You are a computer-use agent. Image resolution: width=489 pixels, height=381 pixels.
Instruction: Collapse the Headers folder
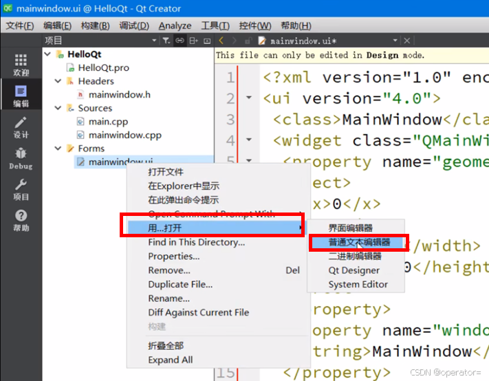coord(58,81)
